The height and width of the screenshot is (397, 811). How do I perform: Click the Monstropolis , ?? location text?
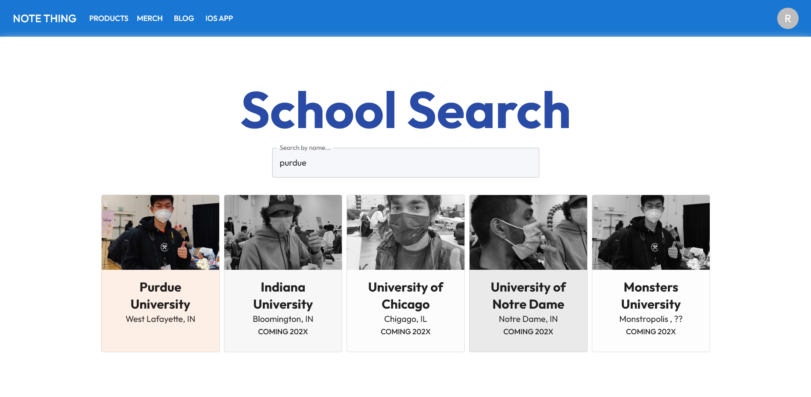651,319
